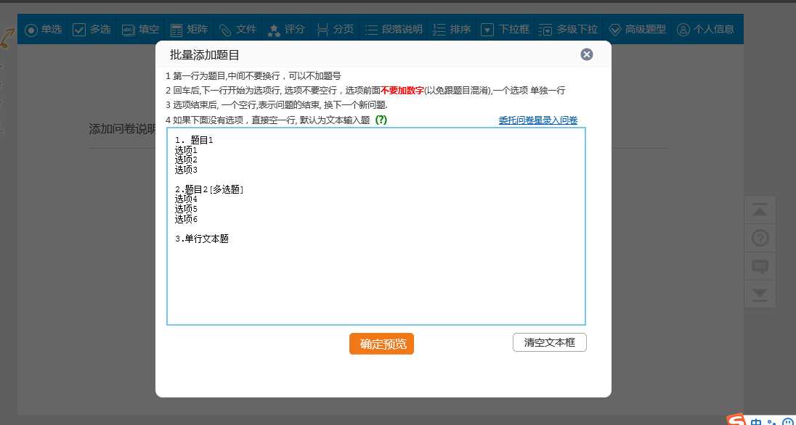Click the green (?) help icon
Viewport: 796px width, 425px height.
(381, 120)
